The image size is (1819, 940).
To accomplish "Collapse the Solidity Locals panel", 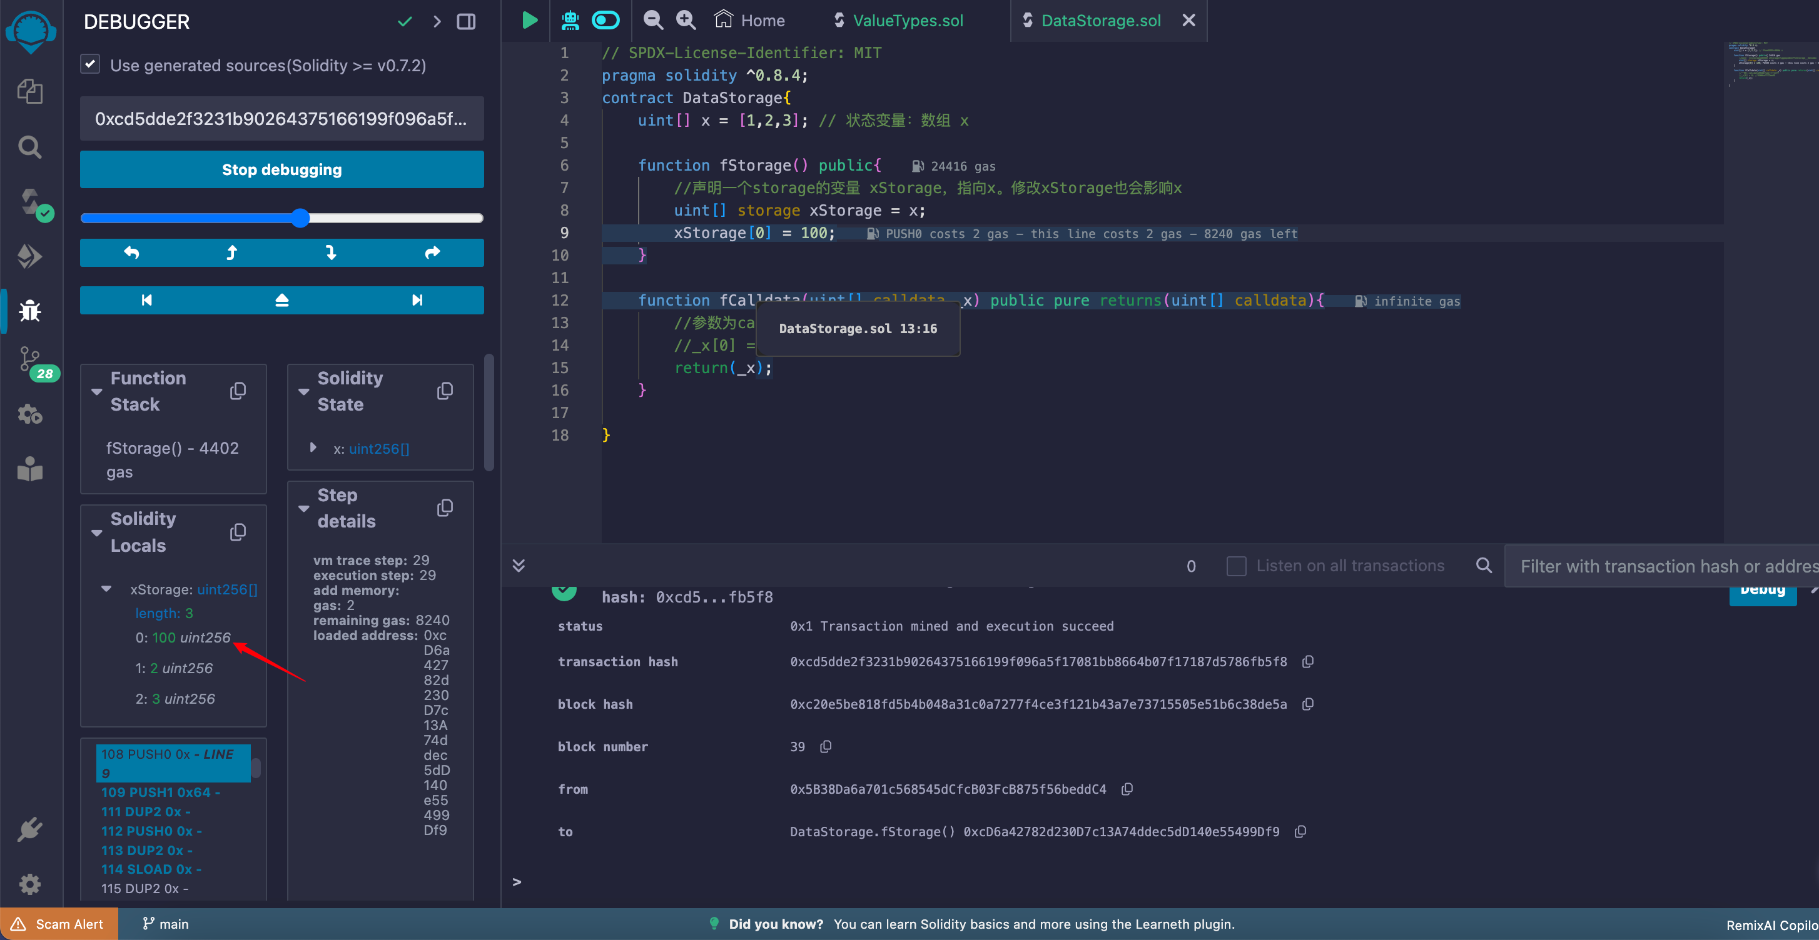I will pyautogui.click(x=97, y=532).
